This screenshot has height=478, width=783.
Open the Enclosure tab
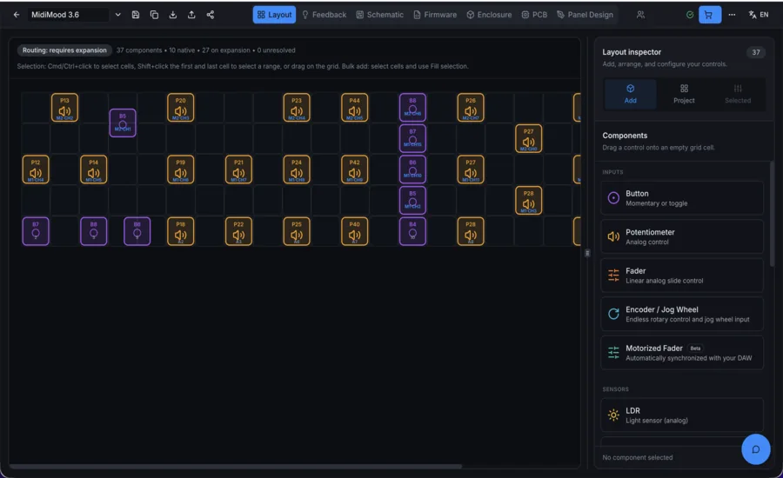coord(489,15)
